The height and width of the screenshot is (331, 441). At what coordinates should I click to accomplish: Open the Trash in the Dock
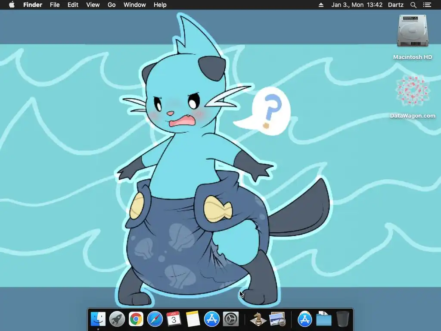click(342, 319)
